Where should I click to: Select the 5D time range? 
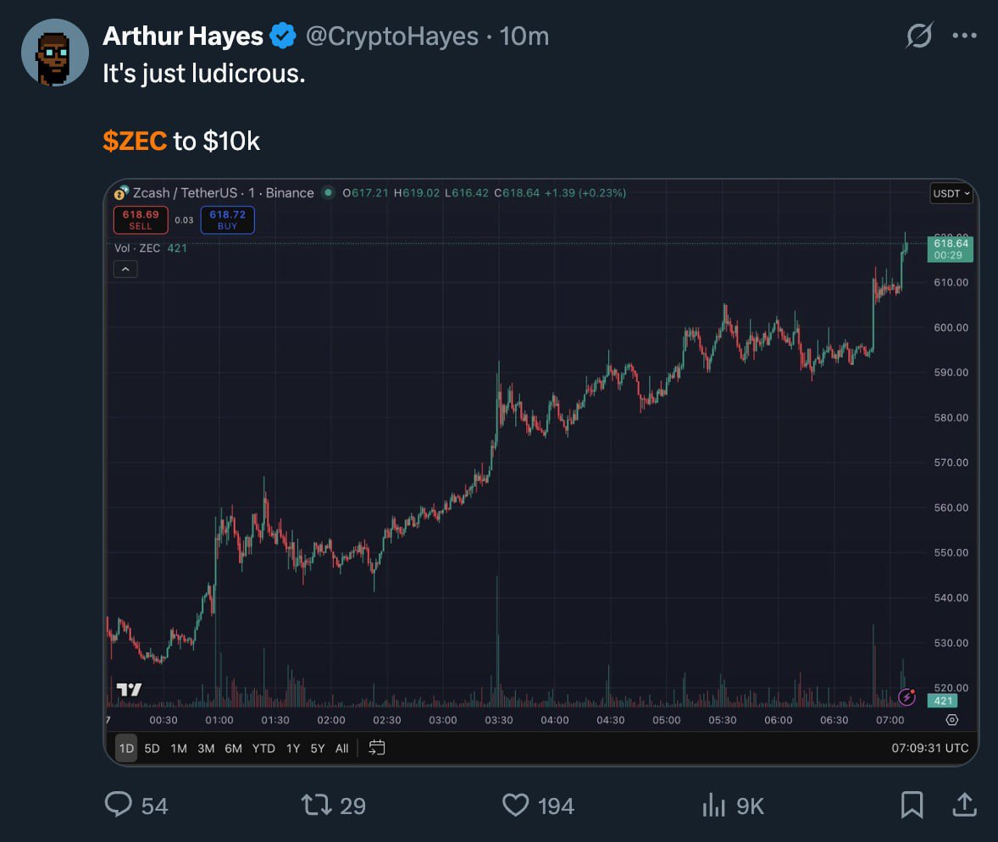click(152, 748)
